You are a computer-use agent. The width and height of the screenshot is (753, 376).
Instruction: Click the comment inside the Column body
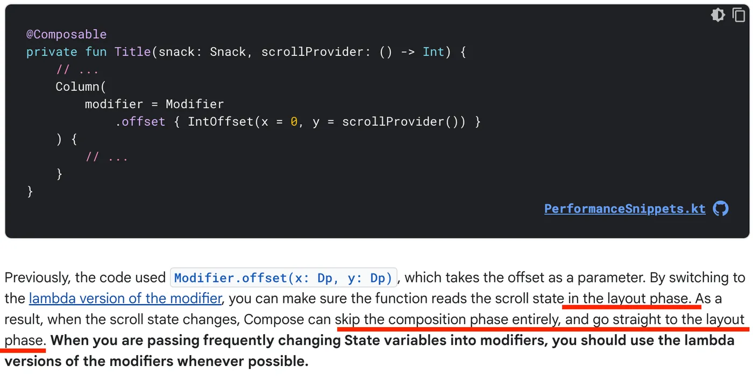click(106, 157)
